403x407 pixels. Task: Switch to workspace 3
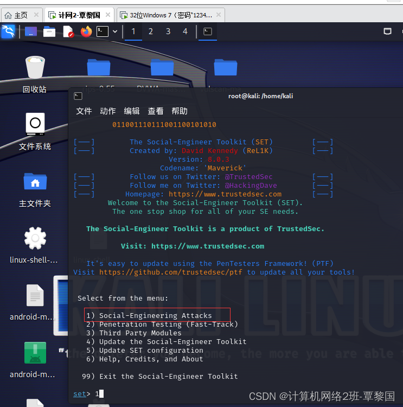[168, 31]
